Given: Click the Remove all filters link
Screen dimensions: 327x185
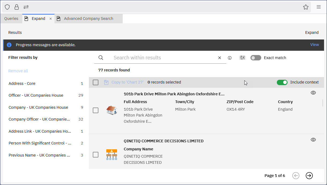Looking at the screenshot, I should click(x=18, y=71).
